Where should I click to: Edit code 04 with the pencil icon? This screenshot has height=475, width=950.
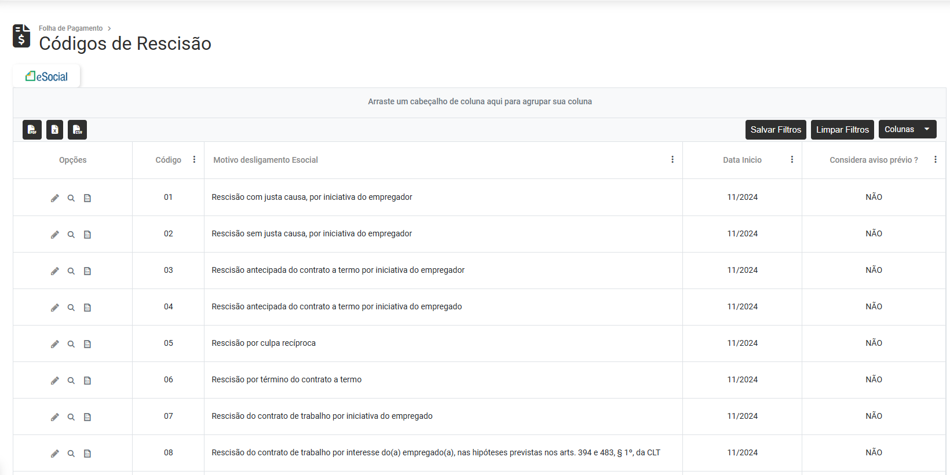pos(55,308)
